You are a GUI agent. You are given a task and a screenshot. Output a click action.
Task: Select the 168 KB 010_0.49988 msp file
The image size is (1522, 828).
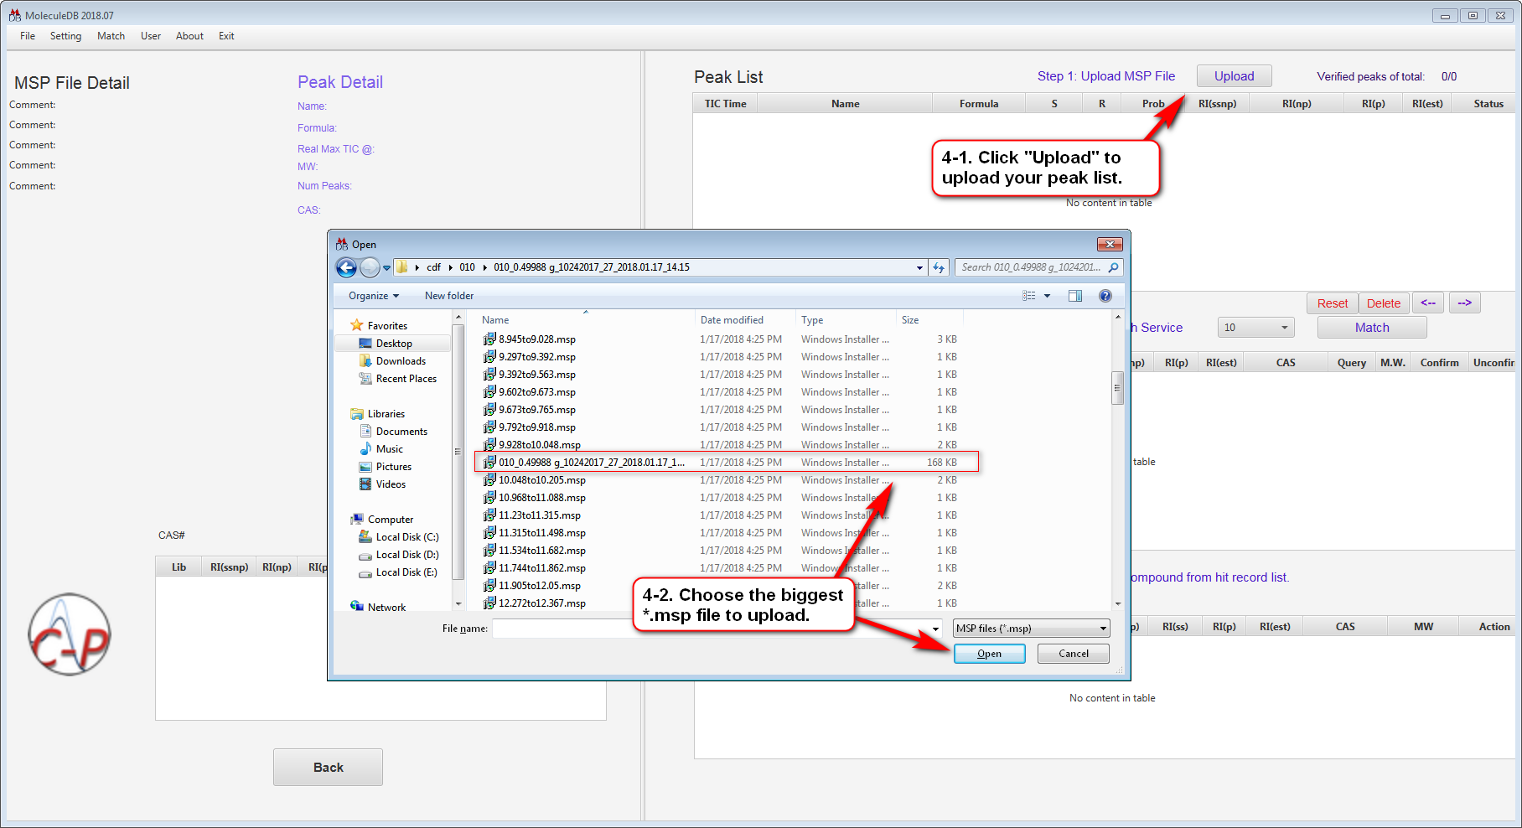click(591, 463)
